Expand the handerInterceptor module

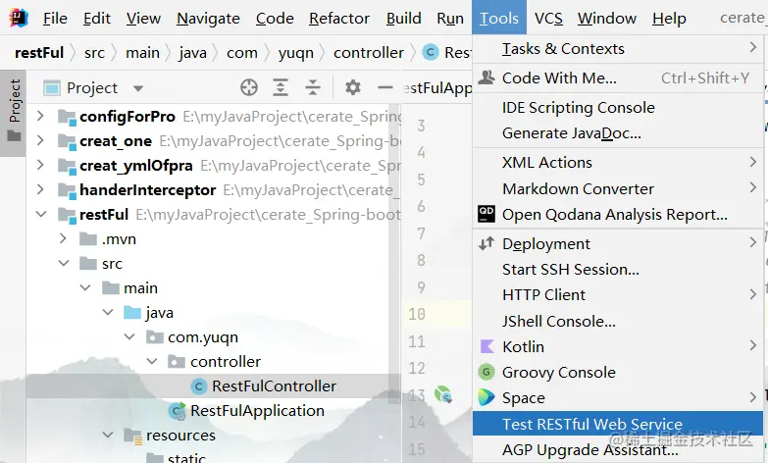click(40, 189)
